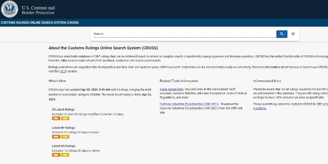Download Latest HQ Rulings CSV

(x=65, y=155)
